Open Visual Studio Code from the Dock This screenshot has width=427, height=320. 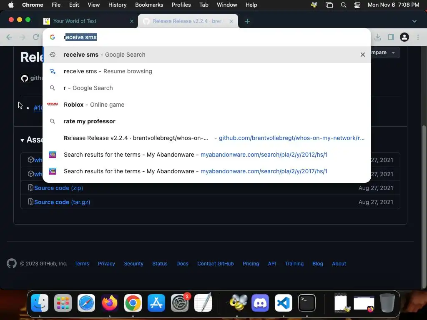tap(284, 303)
